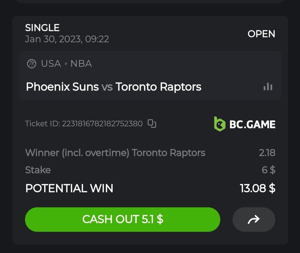The width and height of the screenshot is (300, 253).
Task: Click the Ticket ID number text
Action: tap(102, 124)
